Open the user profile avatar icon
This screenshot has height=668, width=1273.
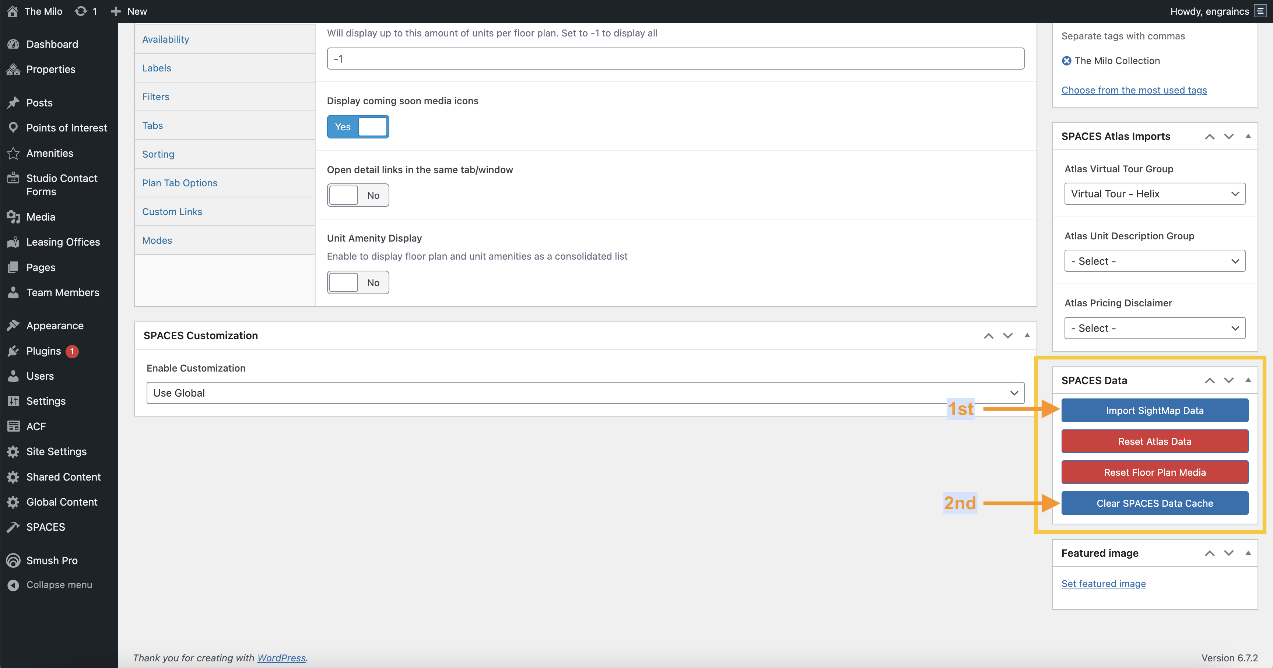click(x=1260, y=11)
